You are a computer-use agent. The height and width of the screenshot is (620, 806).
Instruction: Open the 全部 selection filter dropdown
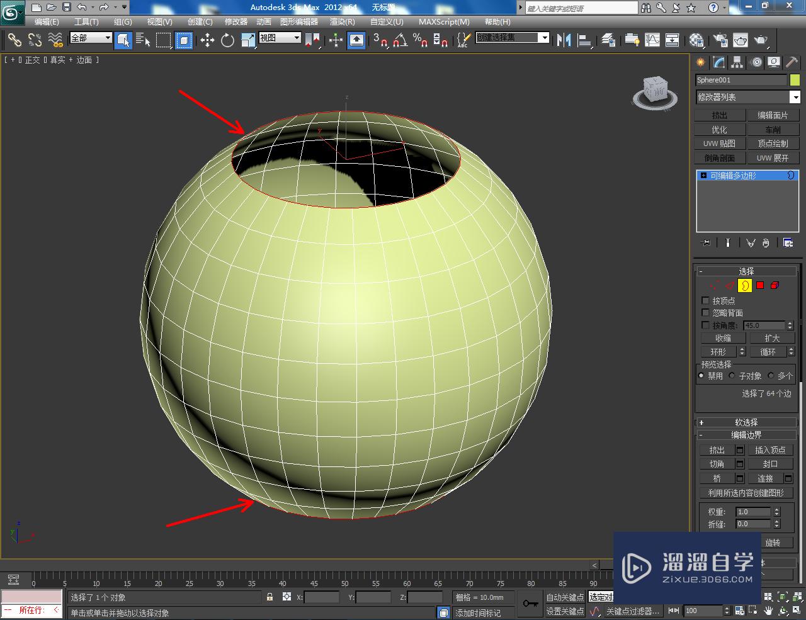pos(91,38)
